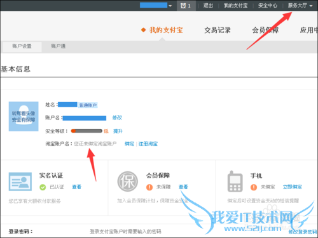318x238 pixels.
Task: Click orange warning icon beside 未保障
Action: pyautogui.click(x=149, y=187)
